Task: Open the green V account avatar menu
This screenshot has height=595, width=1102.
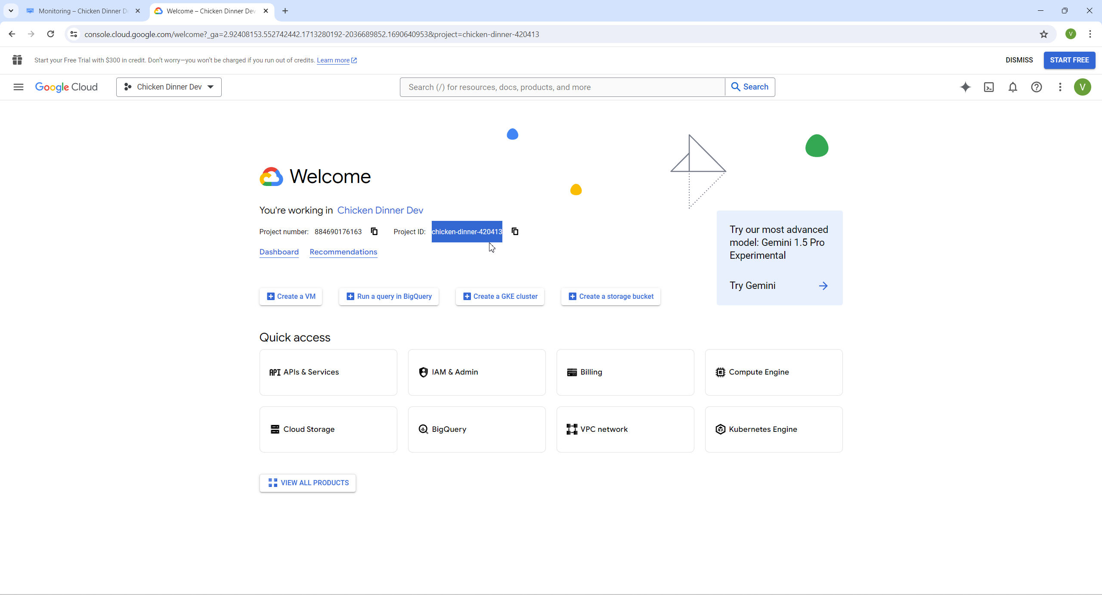Action: [1082, 87]
